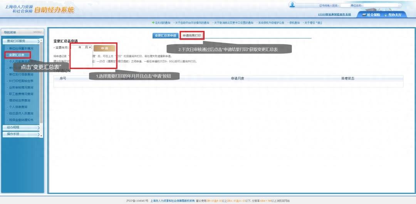
Task: Open notice about 自助平台开放操作
Action: click(x=192, y=23)
